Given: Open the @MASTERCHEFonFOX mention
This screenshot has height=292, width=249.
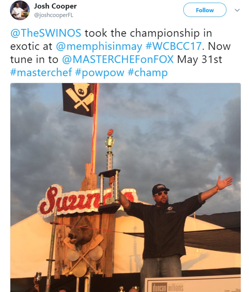Looking at the screenshot, I should (x=118, y=59).
